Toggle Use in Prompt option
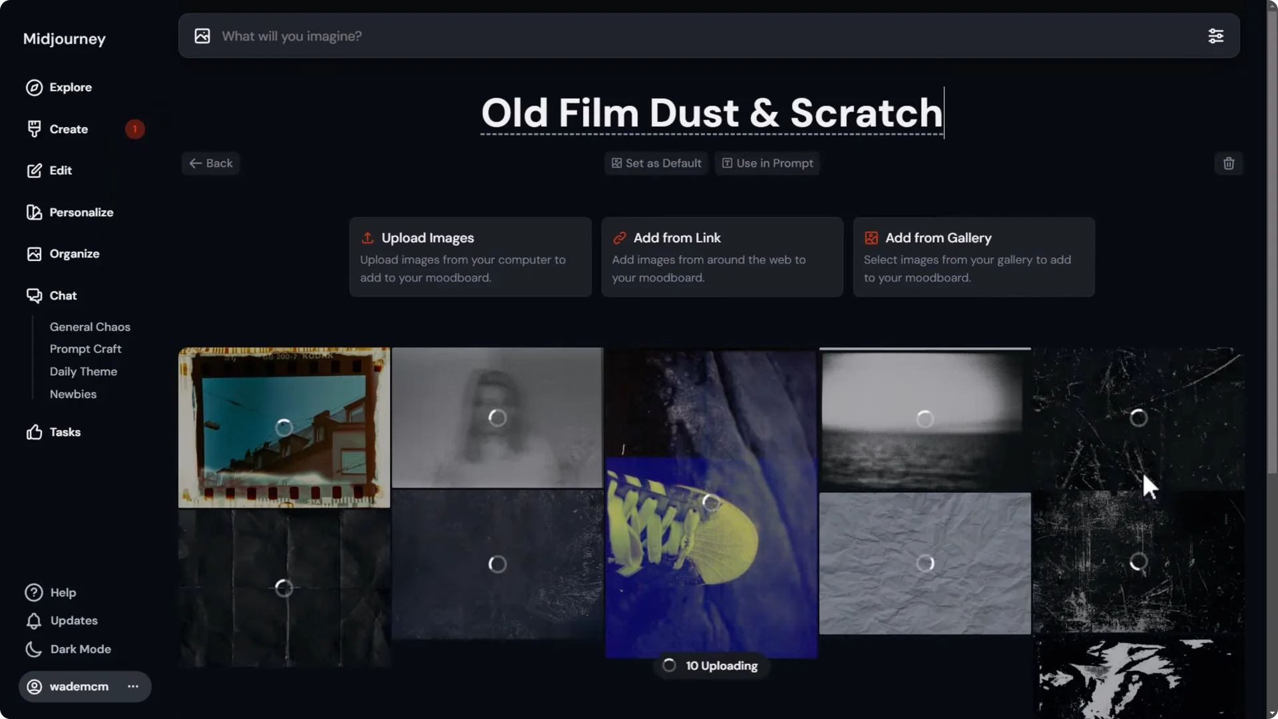 pyautogui.click(x=767, y=163)
